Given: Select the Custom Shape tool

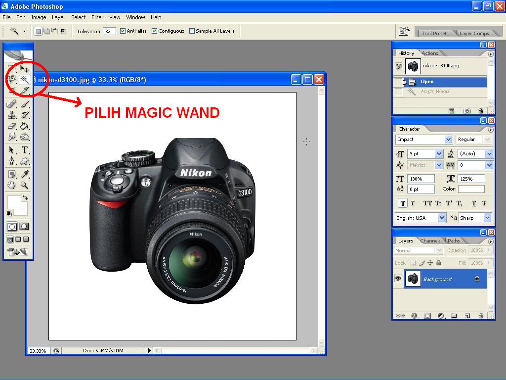Looking at the screenshot, I should pos(25,161).
